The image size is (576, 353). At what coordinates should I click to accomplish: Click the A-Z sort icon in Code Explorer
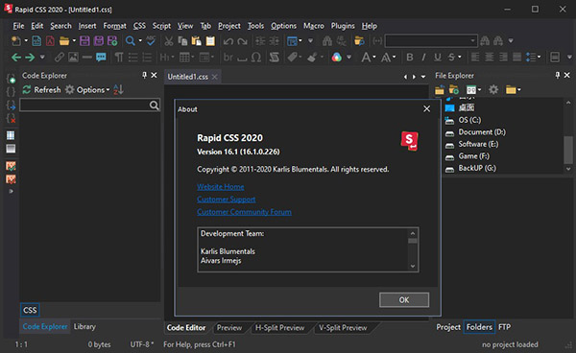point(118,89)
